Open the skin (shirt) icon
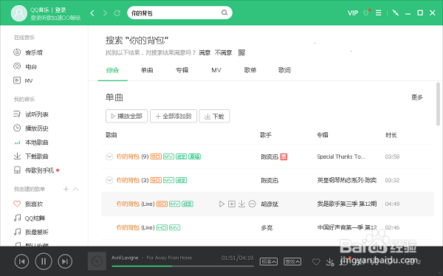 pyautogui.click(x=366, y=13)
